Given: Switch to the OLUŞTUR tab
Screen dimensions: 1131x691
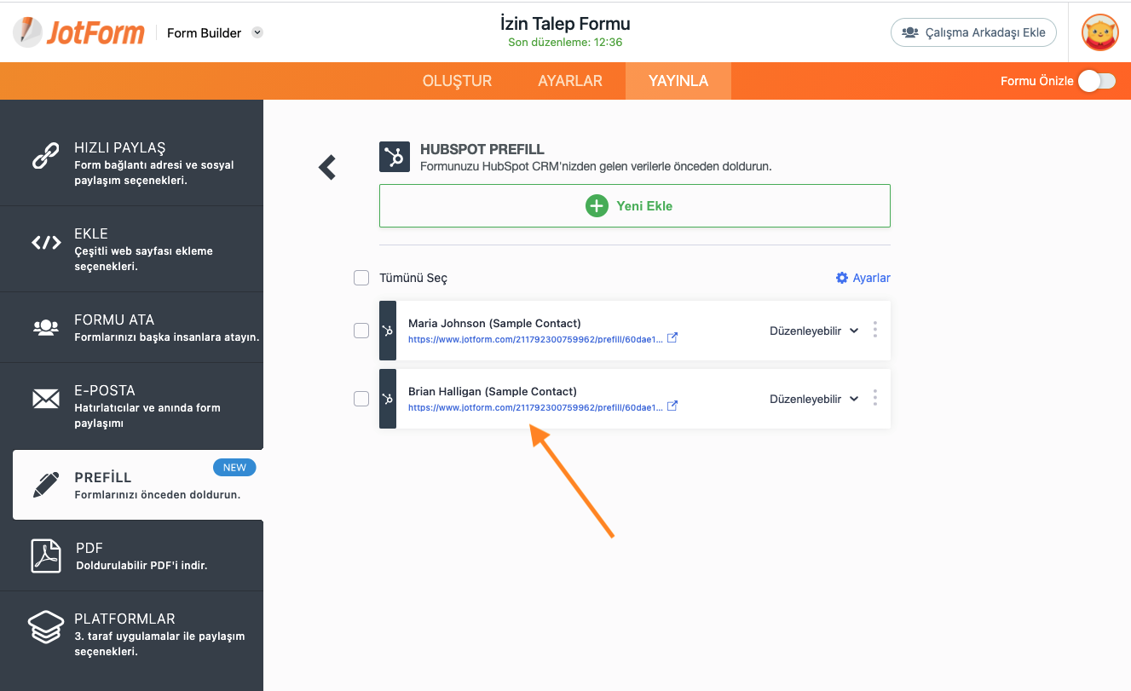Looking at the screenshot, I should 457,81.
